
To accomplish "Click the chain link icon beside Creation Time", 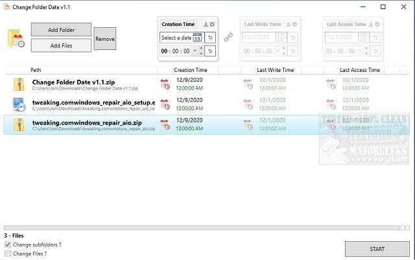I will (228, 38).
